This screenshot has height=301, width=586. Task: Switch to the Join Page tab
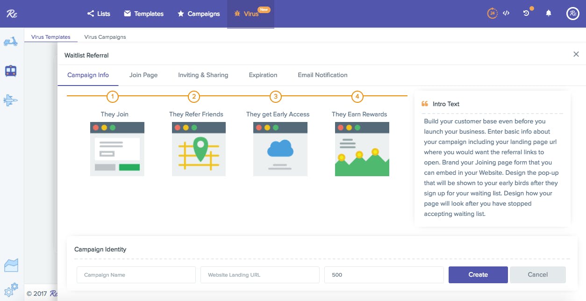143,75
